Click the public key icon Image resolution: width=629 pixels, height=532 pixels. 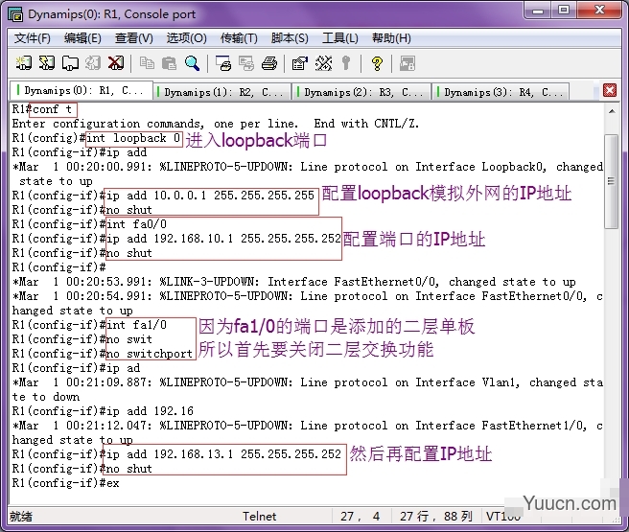346,63
